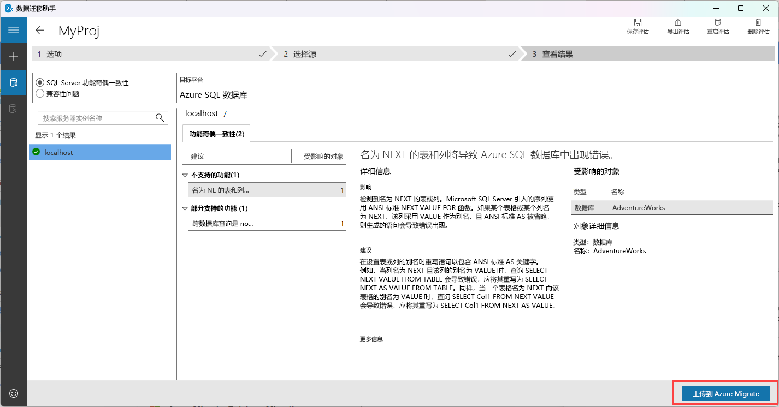Click the 受影响的对象 column header
The width and height of the screenshot is (779, 407).
tap(324, 157)
